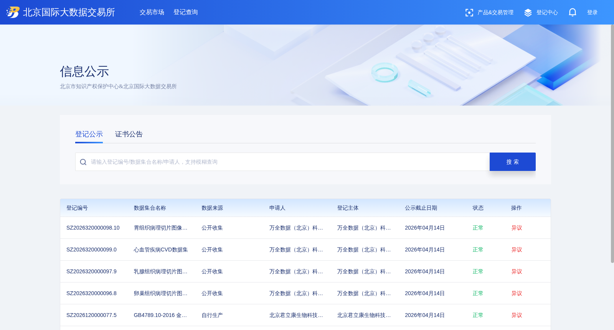Click 异议 for SZ2026120000077.5 row
This screenshot has width=614, height=330.
(x=517, y=315)
